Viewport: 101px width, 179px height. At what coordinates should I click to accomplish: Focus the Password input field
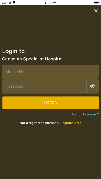44,86
